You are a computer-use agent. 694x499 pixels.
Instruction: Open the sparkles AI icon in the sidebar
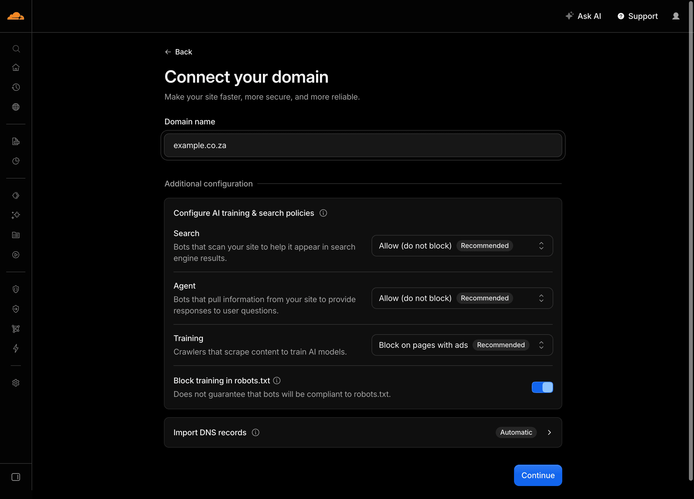(16, 215)
